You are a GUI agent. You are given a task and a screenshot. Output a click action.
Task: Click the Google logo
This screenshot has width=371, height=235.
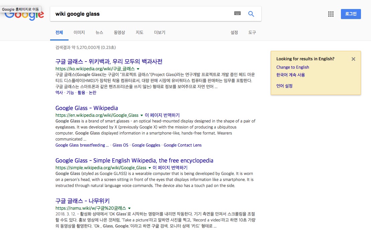24,15
